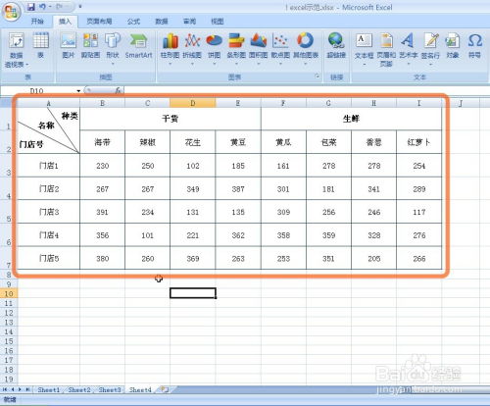Open Charts group dialog launcher

tap(317, 76)
